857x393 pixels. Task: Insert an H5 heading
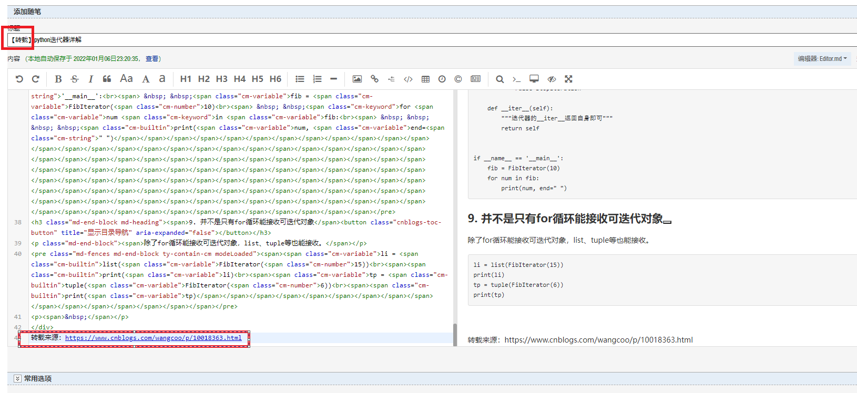[258, 79]
